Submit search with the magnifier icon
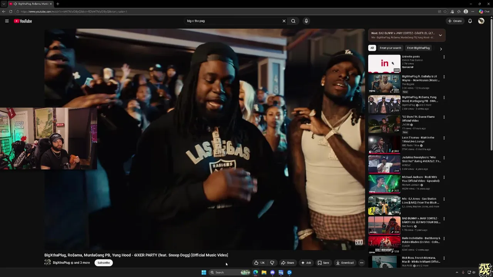This screenshot has height=277, width=493. 293,21
